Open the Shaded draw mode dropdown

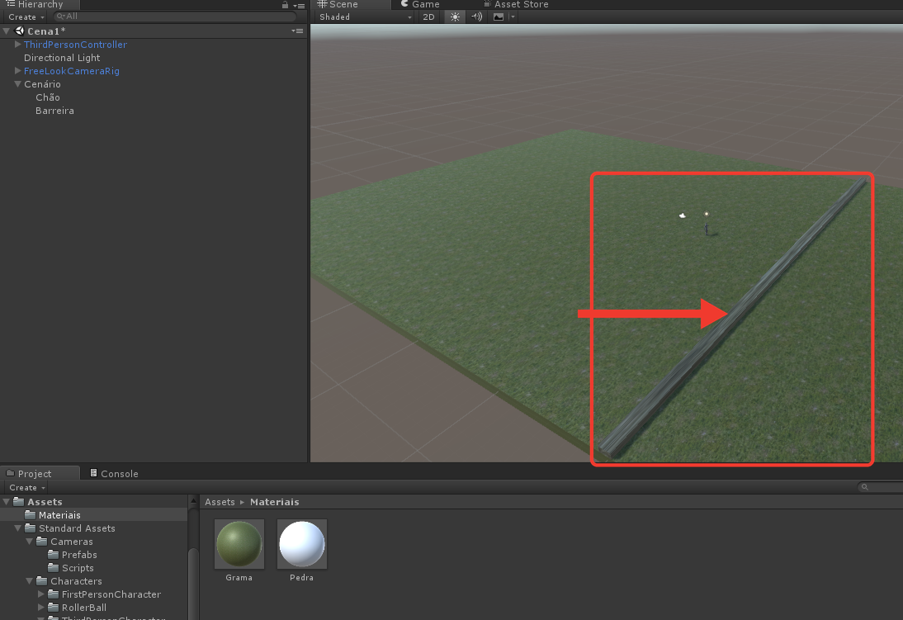[x=366, y=17]
